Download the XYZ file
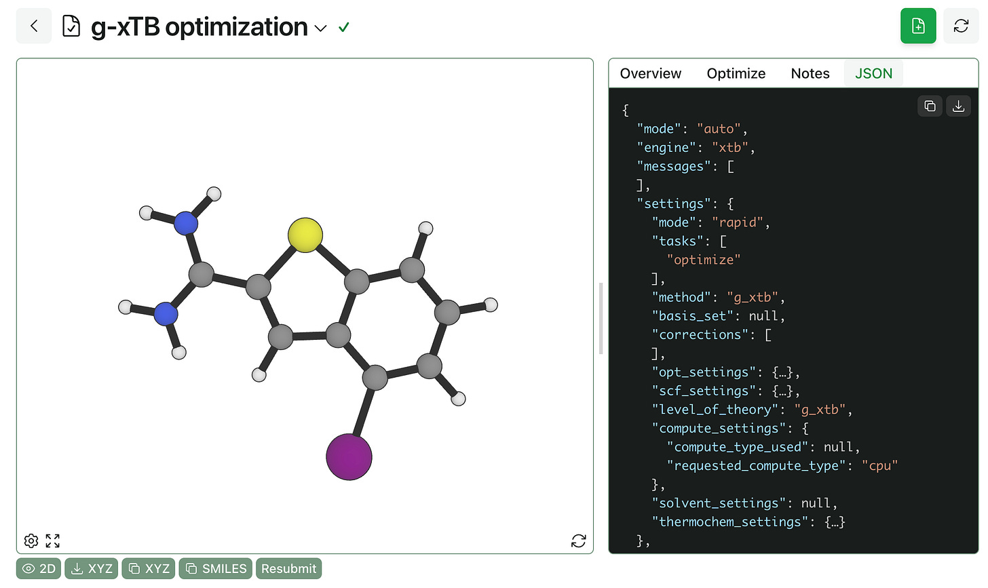Screen dimensions: 988x588 tap(92, 568)
